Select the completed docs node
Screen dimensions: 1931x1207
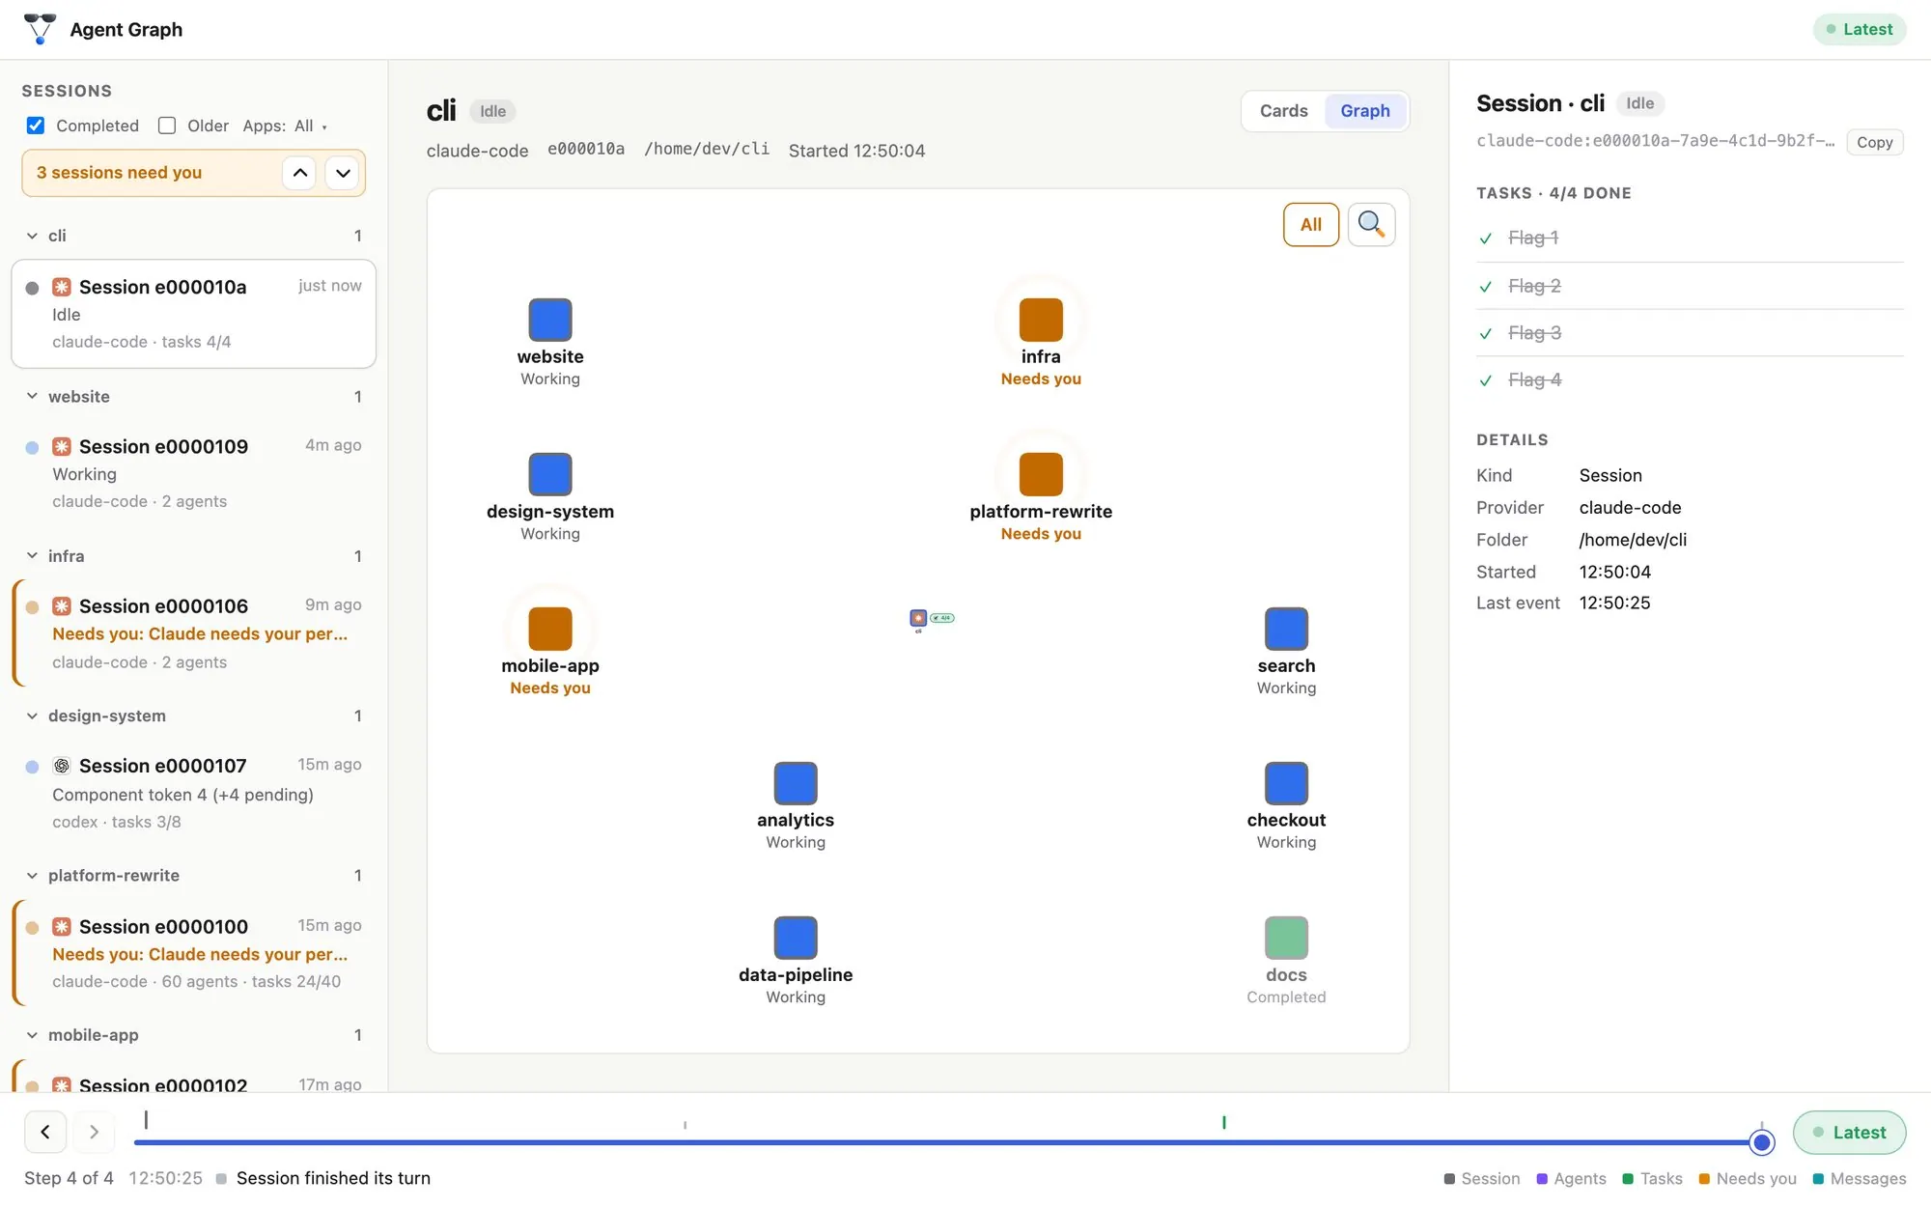pyautogui.click(x=1286, y=938)
